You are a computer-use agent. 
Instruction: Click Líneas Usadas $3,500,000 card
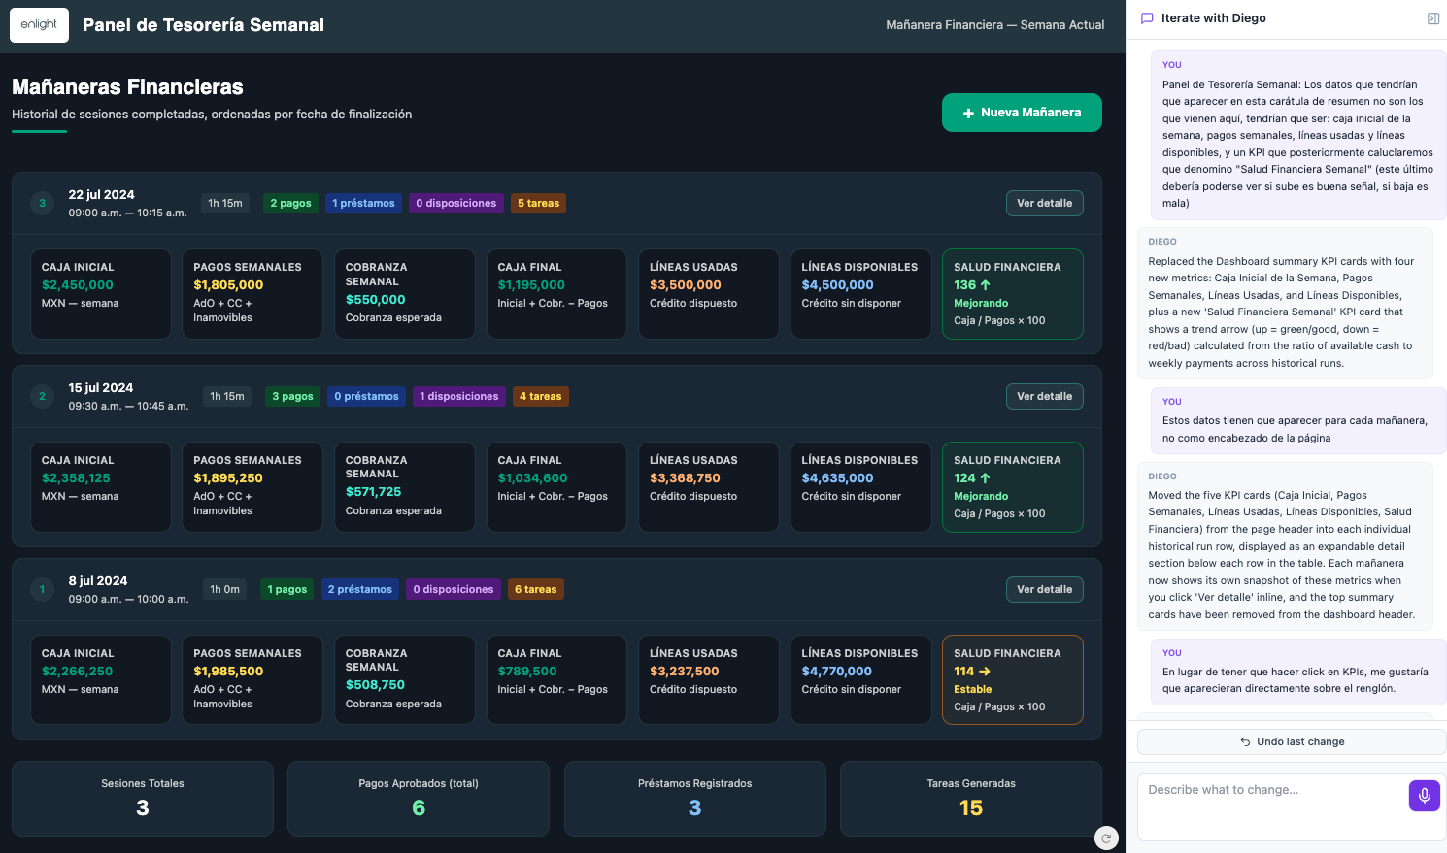(x=708, y=294)
